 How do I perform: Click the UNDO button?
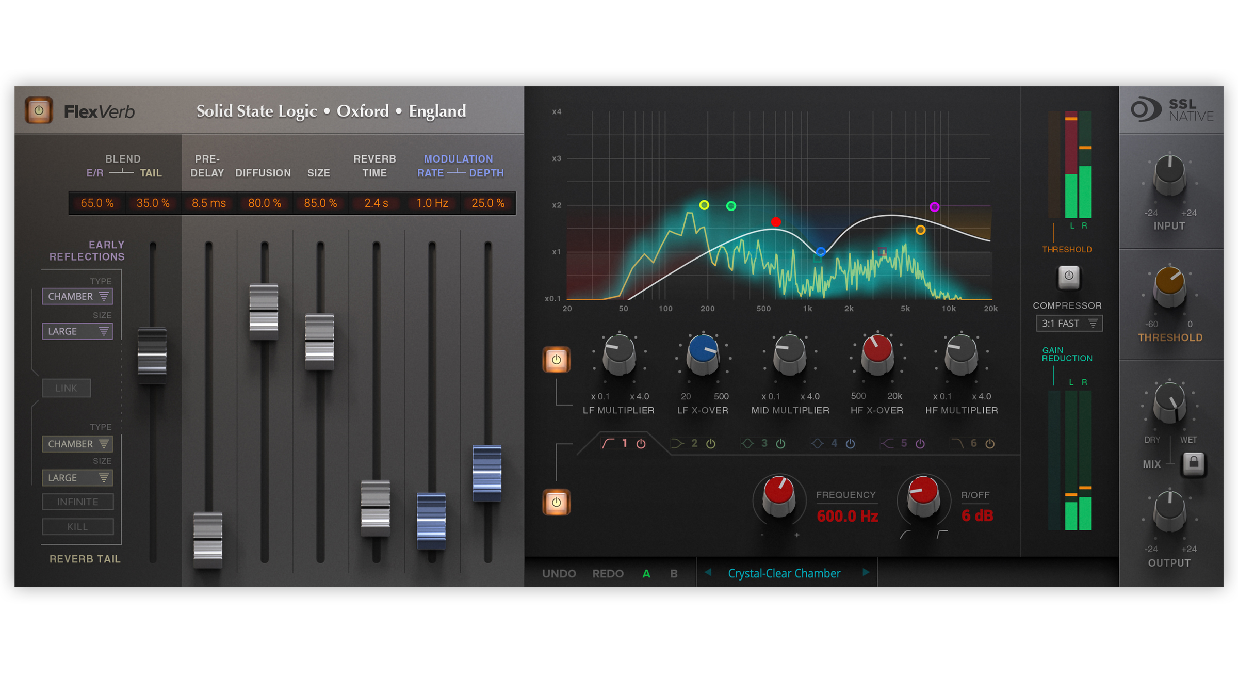[x=559, y=573]
